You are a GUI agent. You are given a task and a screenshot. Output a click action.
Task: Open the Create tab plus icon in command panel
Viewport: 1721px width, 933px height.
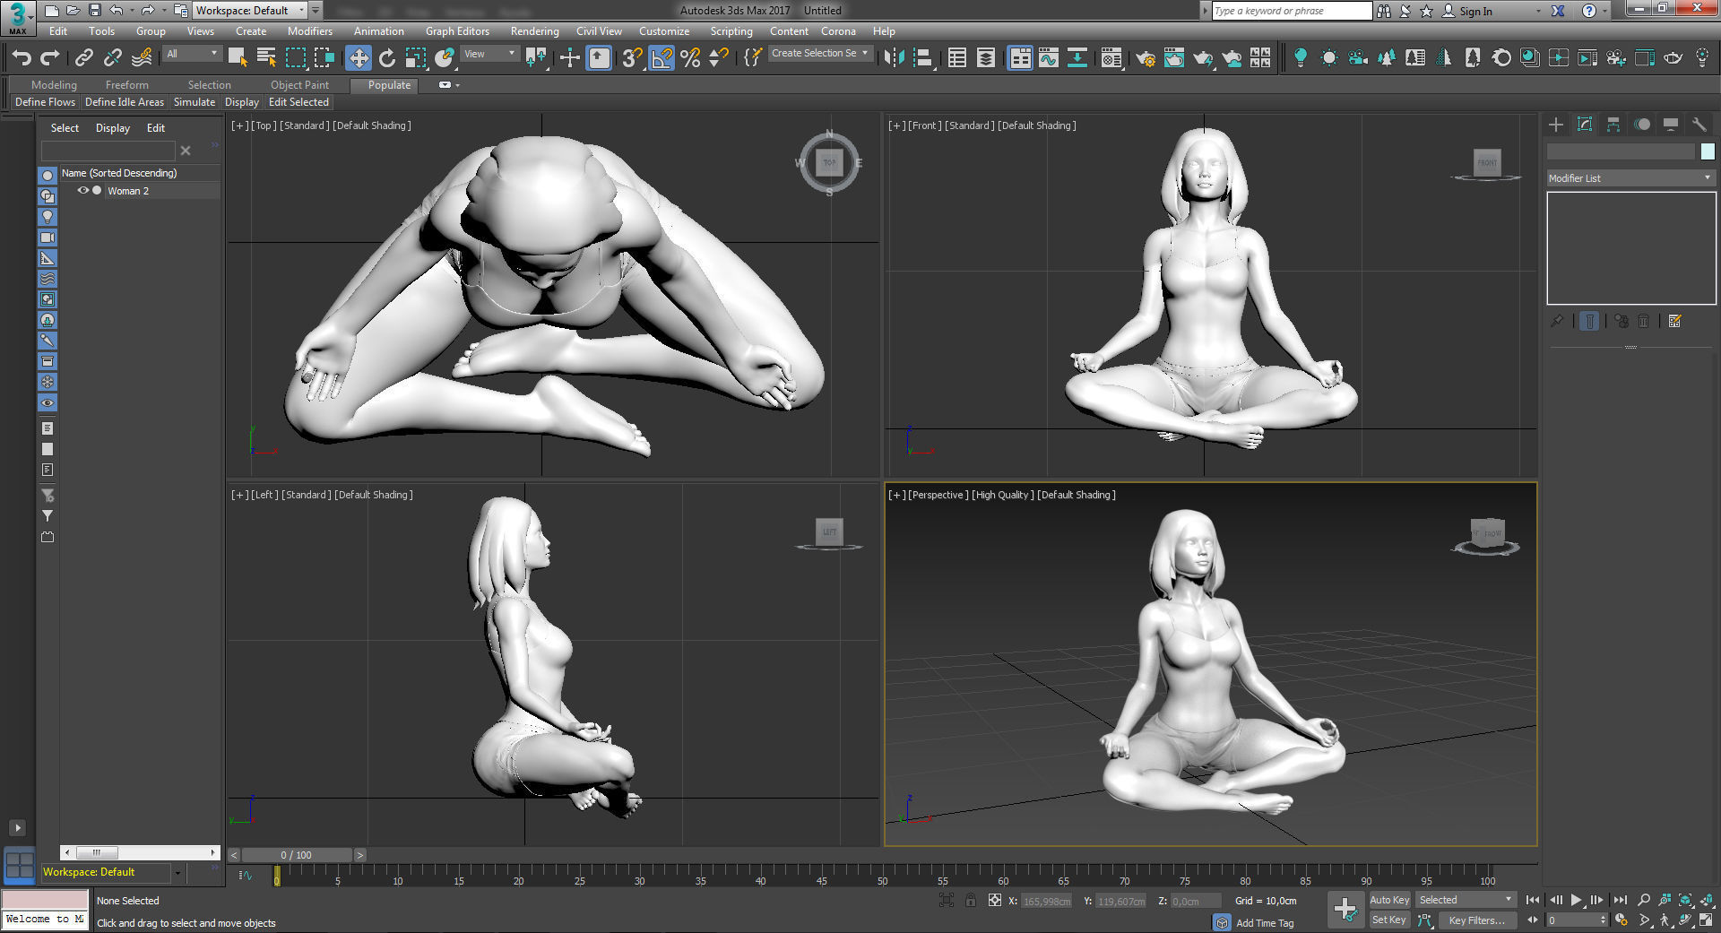click(1556, 125)
